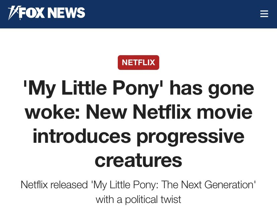277x211 pixels.
Task: Expand the site navigation via three-line icon
Action: (264, 14)
